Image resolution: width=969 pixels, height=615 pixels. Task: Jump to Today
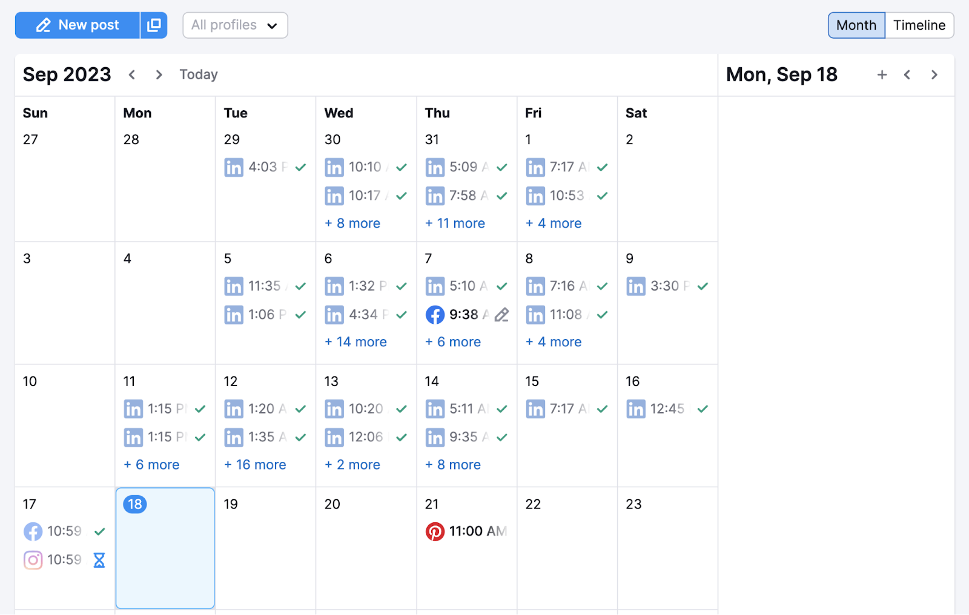tap(198, 74)
